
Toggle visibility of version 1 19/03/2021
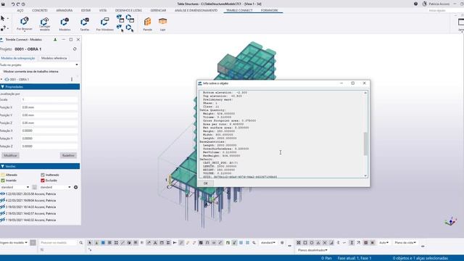tap(3, 220)
